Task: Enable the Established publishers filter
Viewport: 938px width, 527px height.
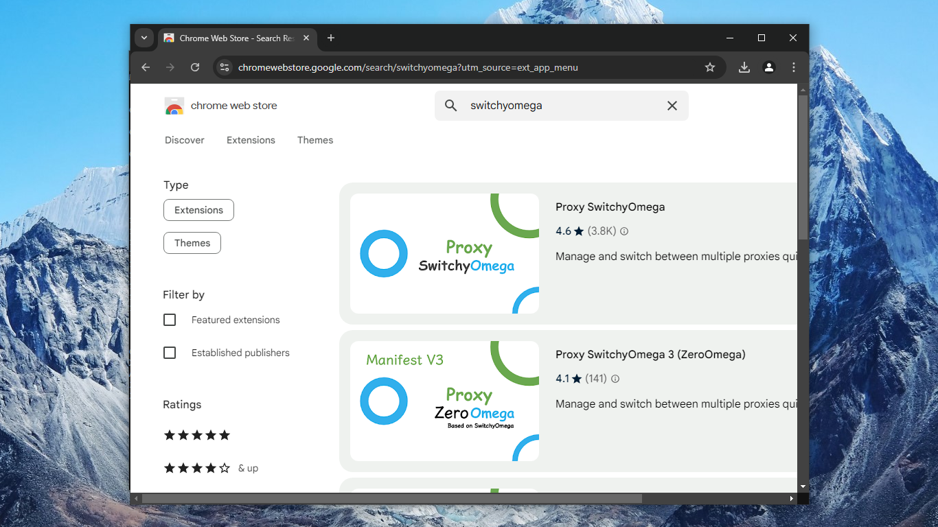Action: point(170,353)
